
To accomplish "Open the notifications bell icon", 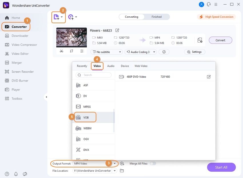I will [16, 174].
